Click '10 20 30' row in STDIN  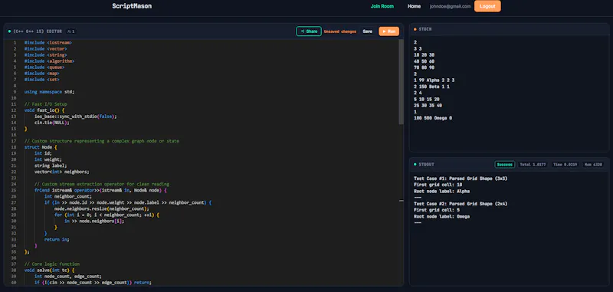pyautogui.click(x=424, y=55)
